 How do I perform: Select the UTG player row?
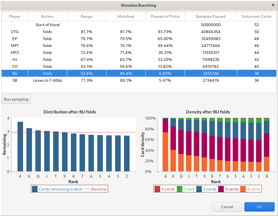tap(139, 32)
